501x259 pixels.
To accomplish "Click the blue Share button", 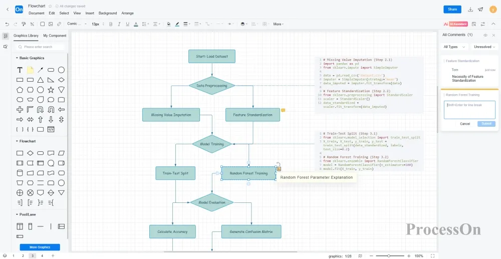I will tap(452, 9).
